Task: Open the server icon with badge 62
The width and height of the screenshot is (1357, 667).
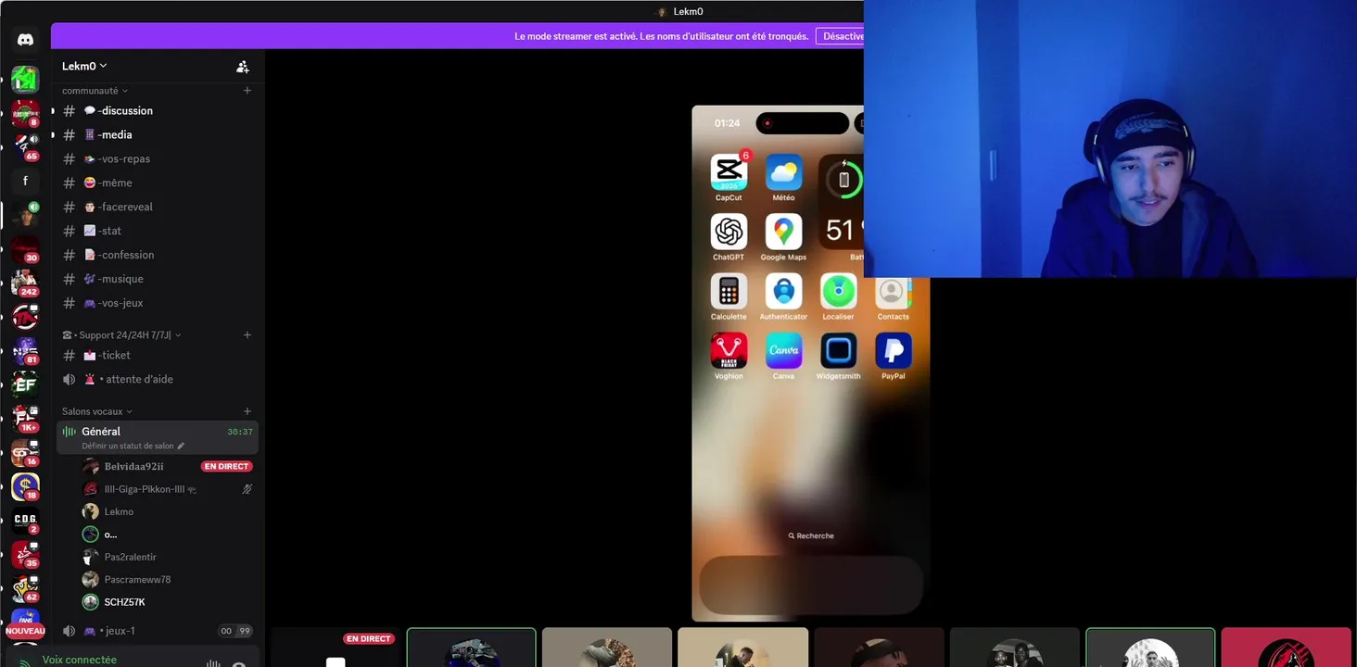Action: pyautogui.click(x=25, y=589)
